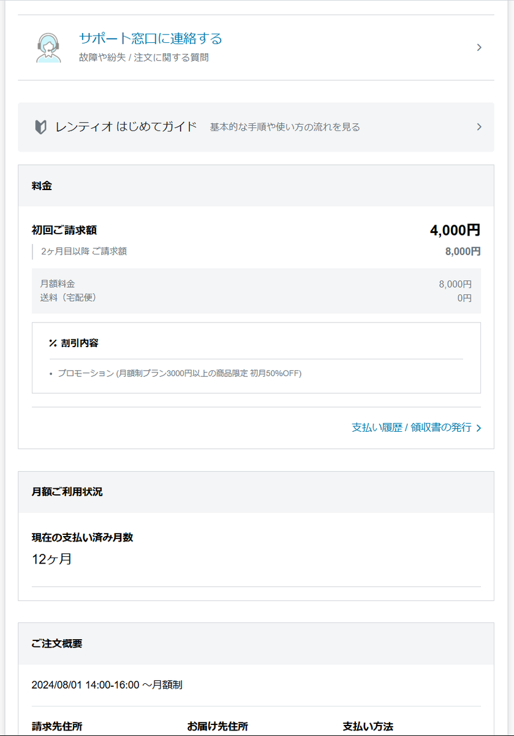
Task: Click the プロモーション 初月50%OFF discount line
Action: (x=180, y=373)
